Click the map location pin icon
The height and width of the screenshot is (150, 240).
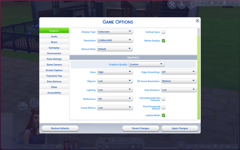pos(182,4)
